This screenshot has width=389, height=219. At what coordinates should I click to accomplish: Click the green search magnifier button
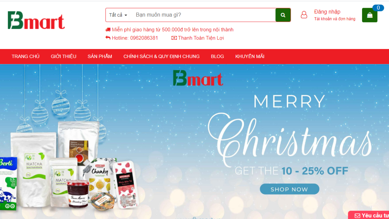click(283, 15)
